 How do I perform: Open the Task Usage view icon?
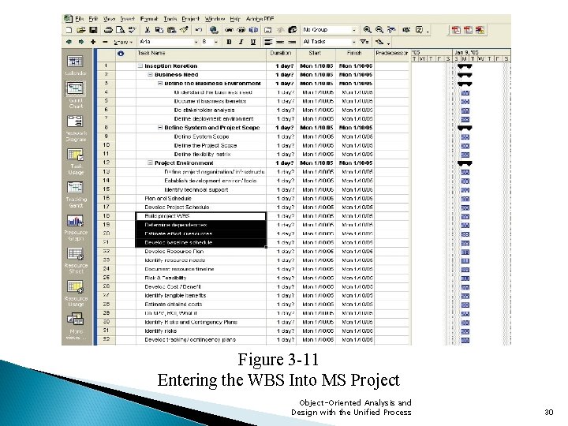(x=76, y=155)
